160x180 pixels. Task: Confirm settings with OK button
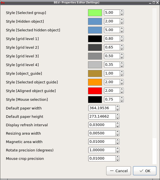[x=145, y=171]
